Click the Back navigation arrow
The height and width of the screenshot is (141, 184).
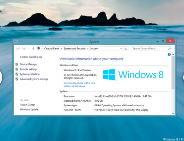(x=18, y=49)
